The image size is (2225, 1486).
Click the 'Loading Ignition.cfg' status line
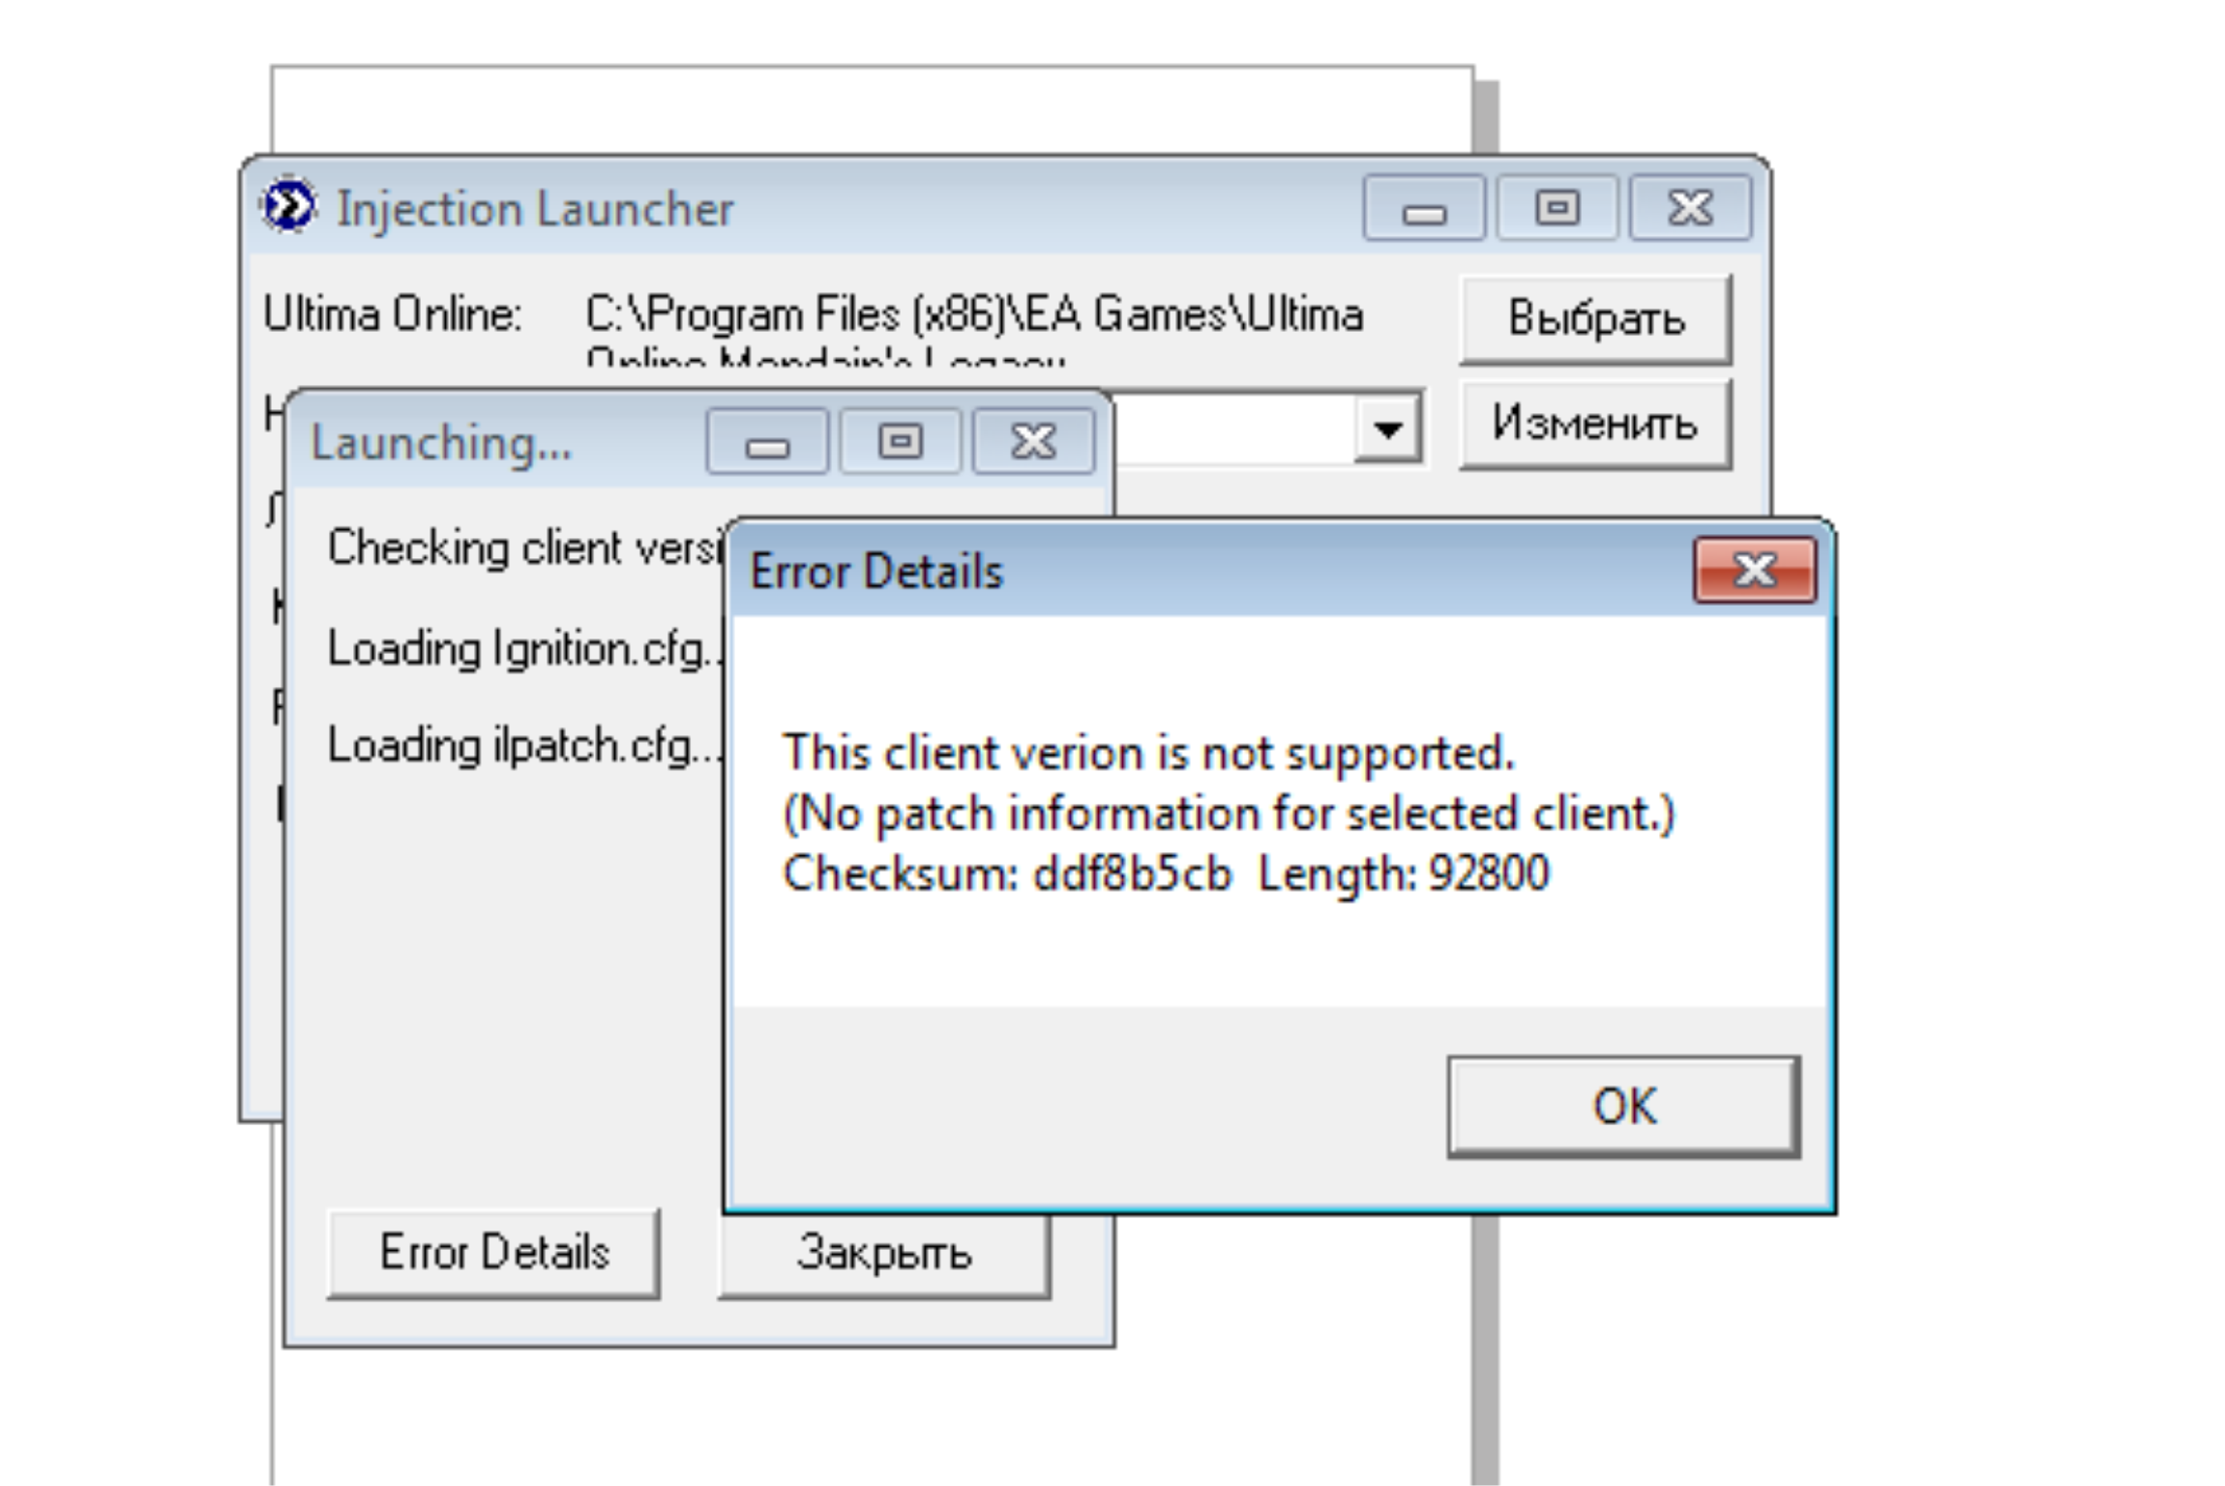(x=525, y=648)
